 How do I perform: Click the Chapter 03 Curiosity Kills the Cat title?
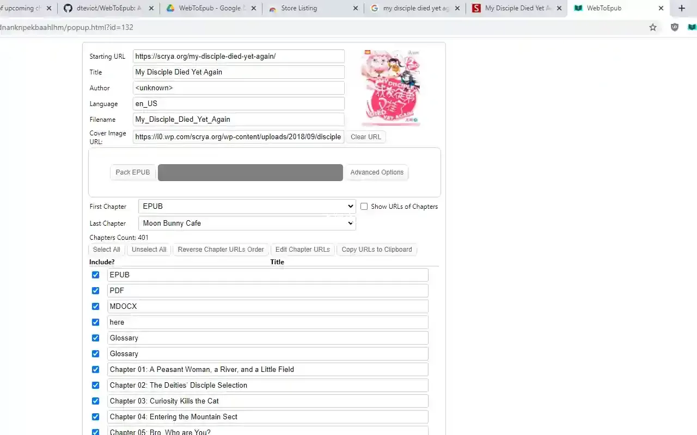pyautogui.click(x=267, y=401)
